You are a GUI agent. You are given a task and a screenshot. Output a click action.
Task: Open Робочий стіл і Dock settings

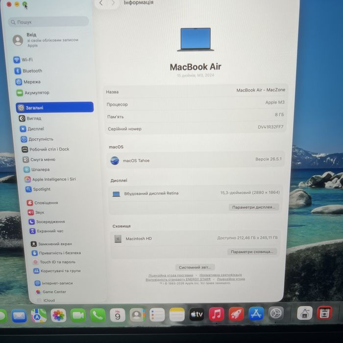46,149
